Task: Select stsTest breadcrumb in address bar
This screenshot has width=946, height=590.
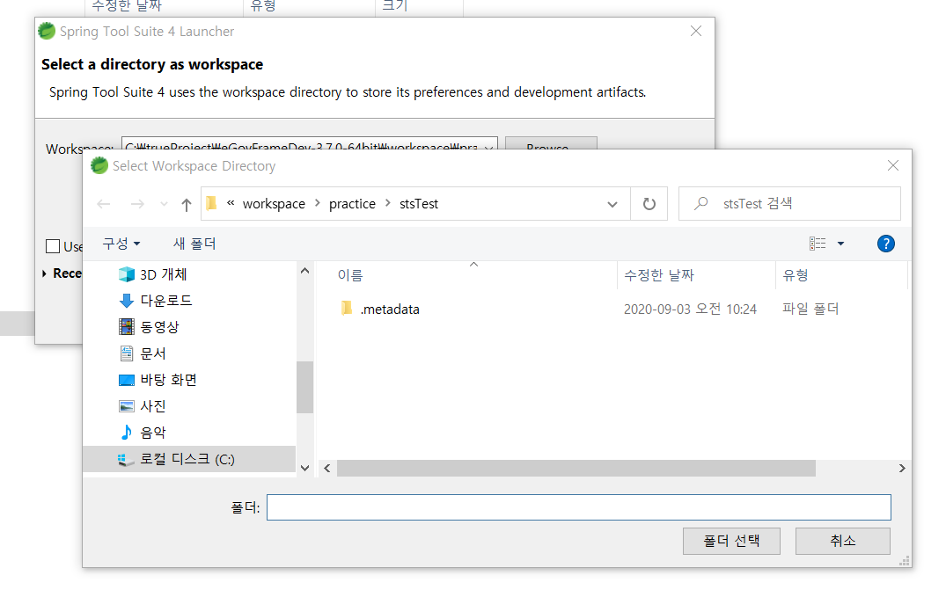Action: pyautogui.click(x=419, y=204)
